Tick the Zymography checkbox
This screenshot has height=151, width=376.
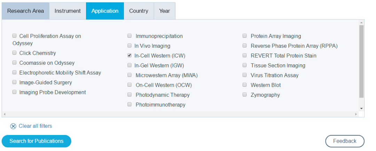coord(244,95)
